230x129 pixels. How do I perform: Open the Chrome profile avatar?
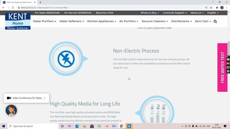[222, 8]
